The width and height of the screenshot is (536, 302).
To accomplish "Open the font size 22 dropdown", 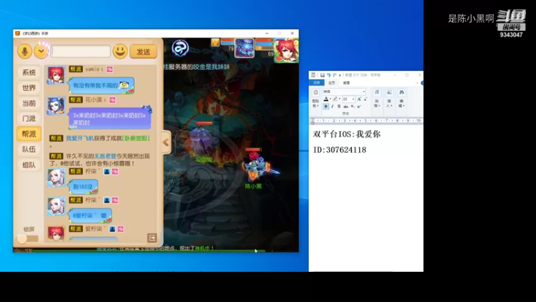I will [353, 99].
